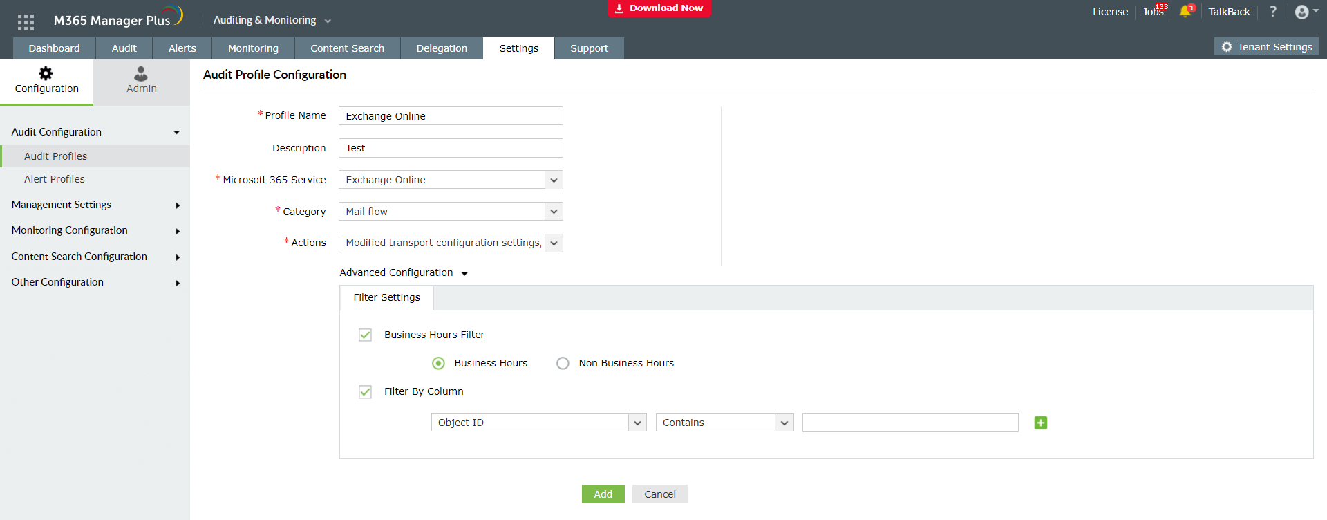Viewport: 1327px width, 520px height.
Task: Toggle the Filter By Column checkbox
Action: (x=365, y=391)
